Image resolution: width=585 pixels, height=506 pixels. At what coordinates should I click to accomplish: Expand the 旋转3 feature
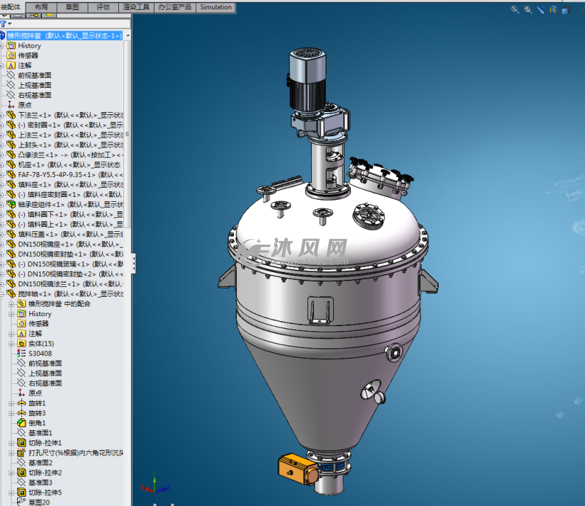(11, 413)
